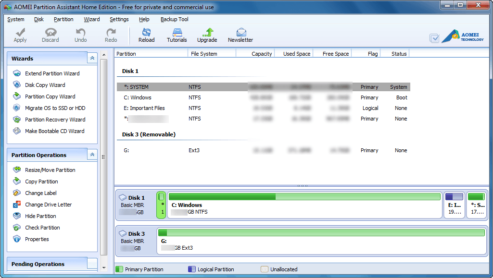
Task: Choose the Copy Partition operation icon
Action: pyautogui.click(x=17, y=181)
